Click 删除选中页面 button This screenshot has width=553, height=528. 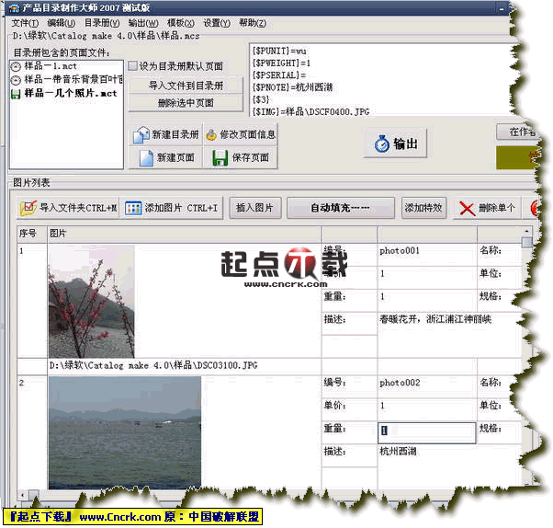(186, 103)
